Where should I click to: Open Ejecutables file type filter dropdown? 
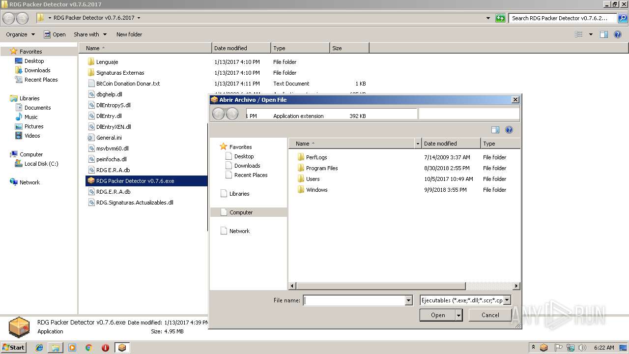click(507, 300)
